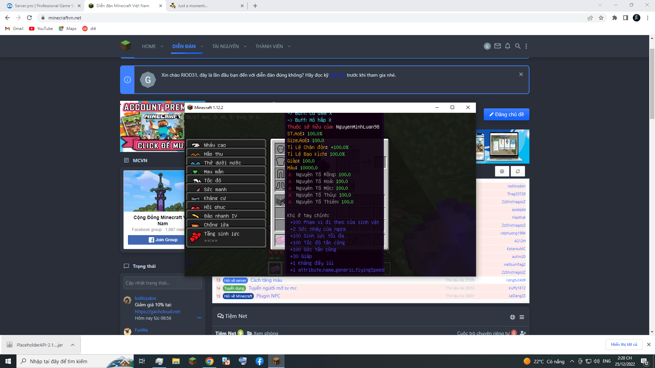
Task: Bookmark page with the star icon
Action: [x=601, y=18]
